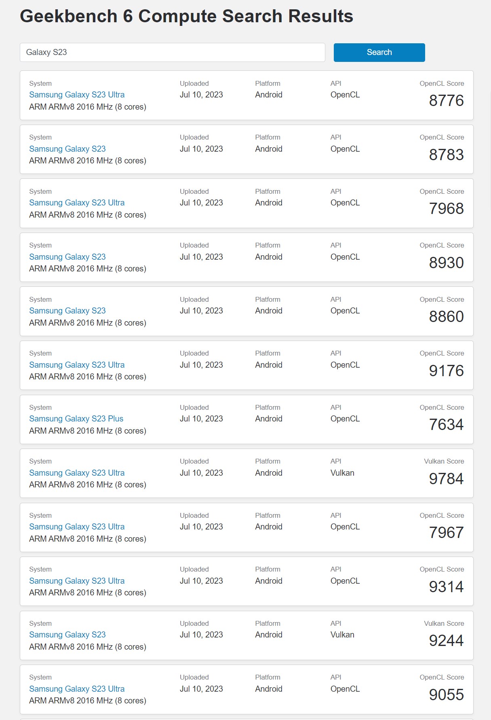Click the OpenCL score value 7634

click(x=446, y=425)
